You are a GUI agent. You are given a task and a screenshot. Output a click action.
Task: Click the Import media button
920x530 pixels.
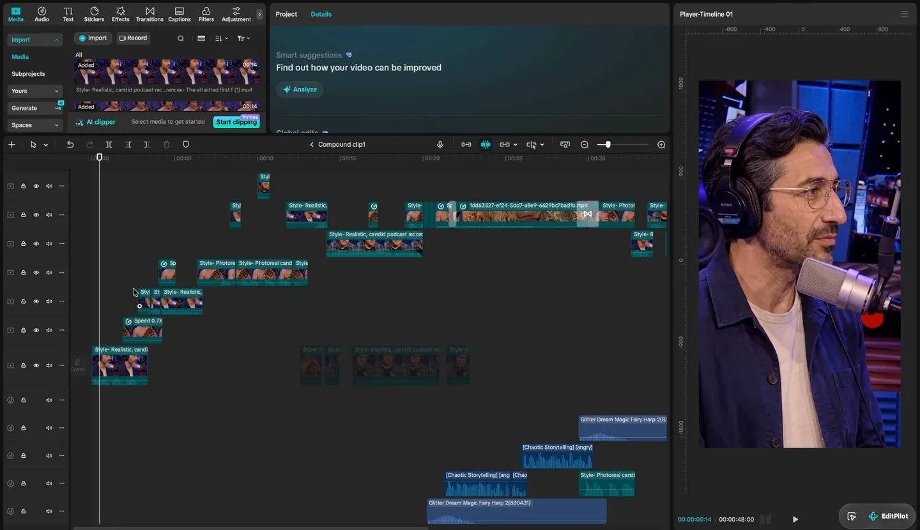93,38
